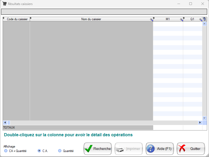This screenshot has height=157, width=209.
Task: Click the Nom du caissier column header
Action: (91, 19)
